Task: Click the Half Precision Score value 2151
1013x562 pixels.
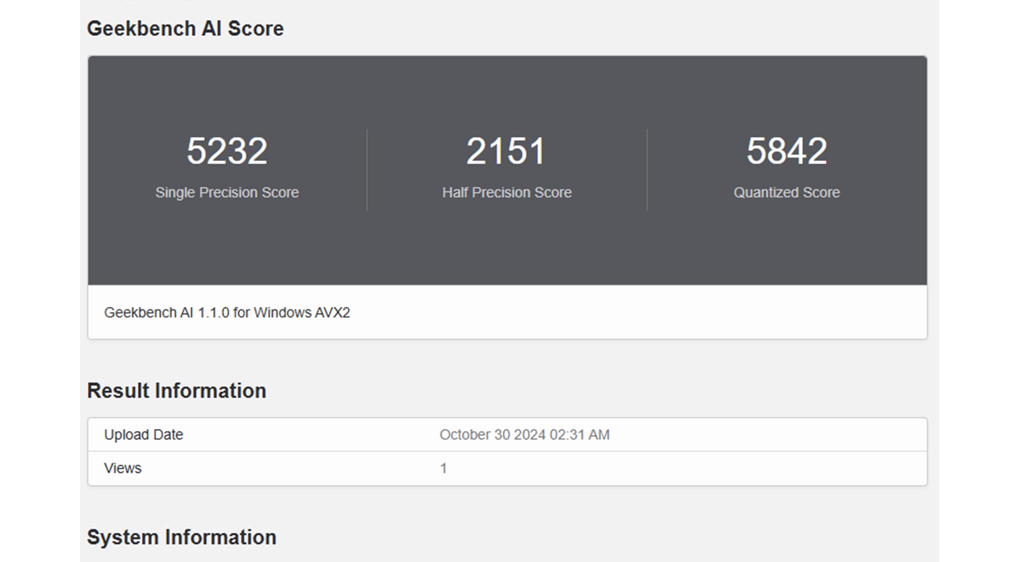Action: 506,151
